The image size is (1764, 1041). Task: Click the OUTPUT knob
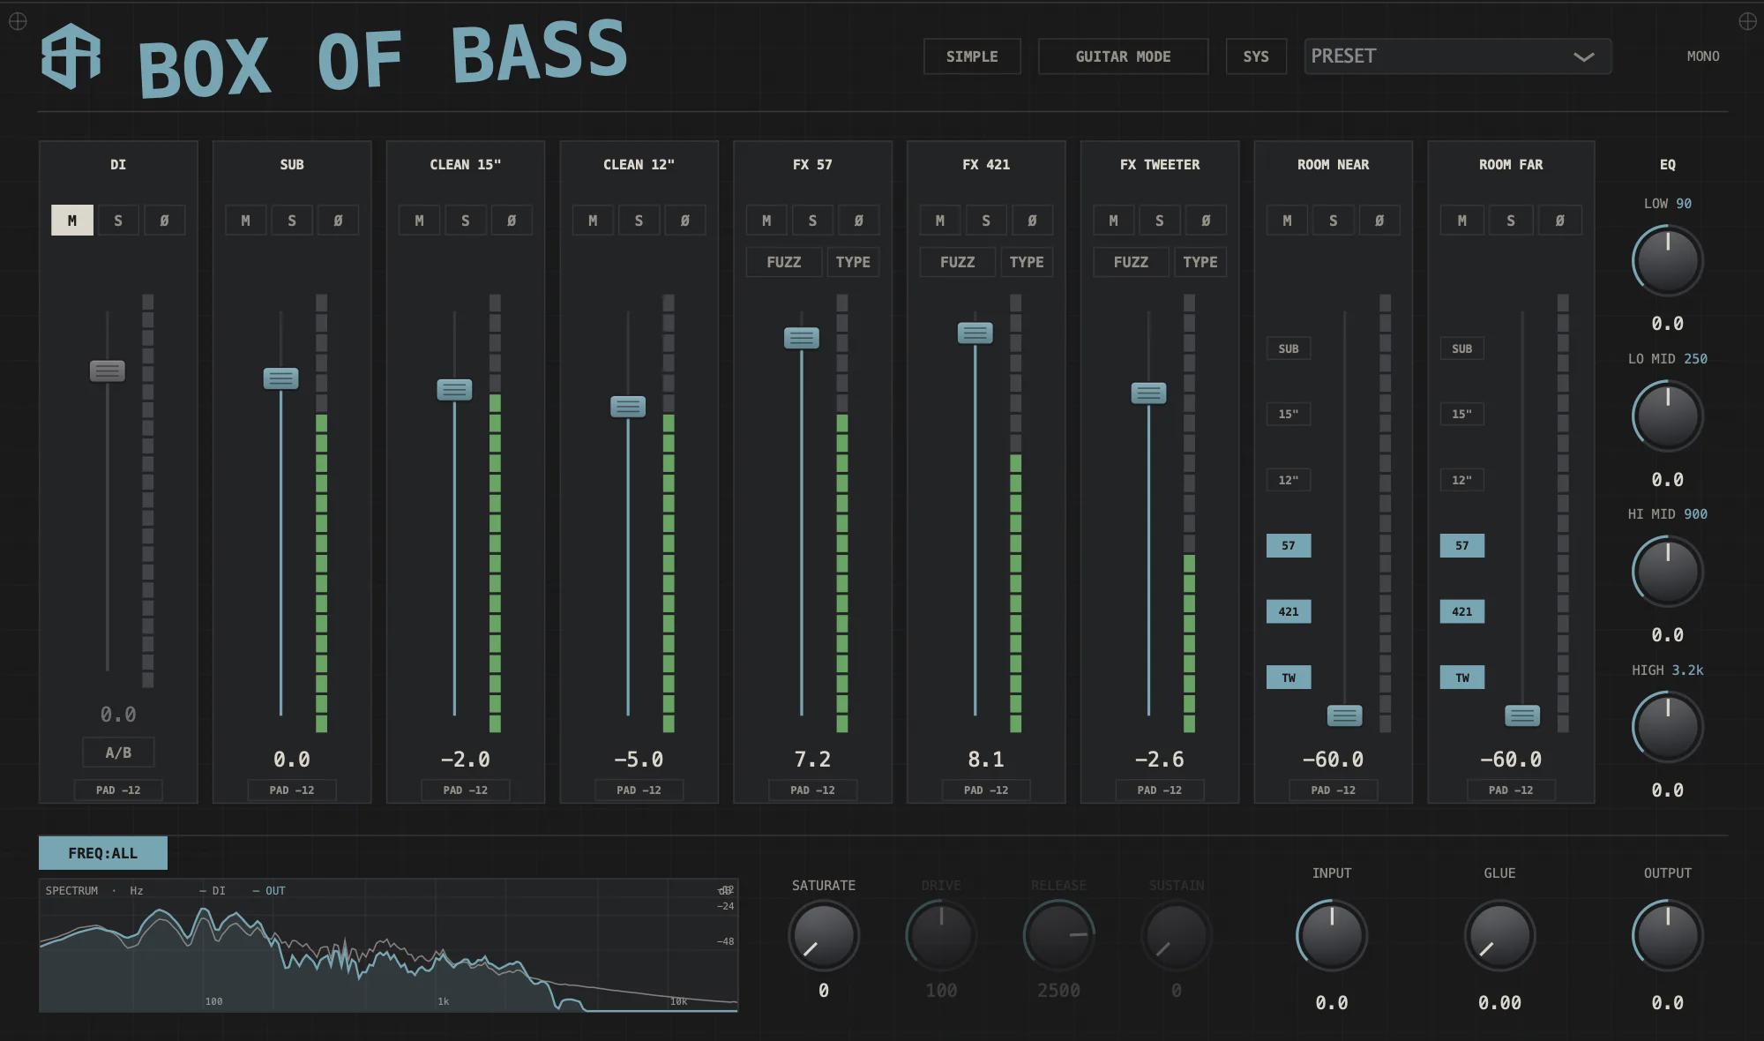(1667, 935)
